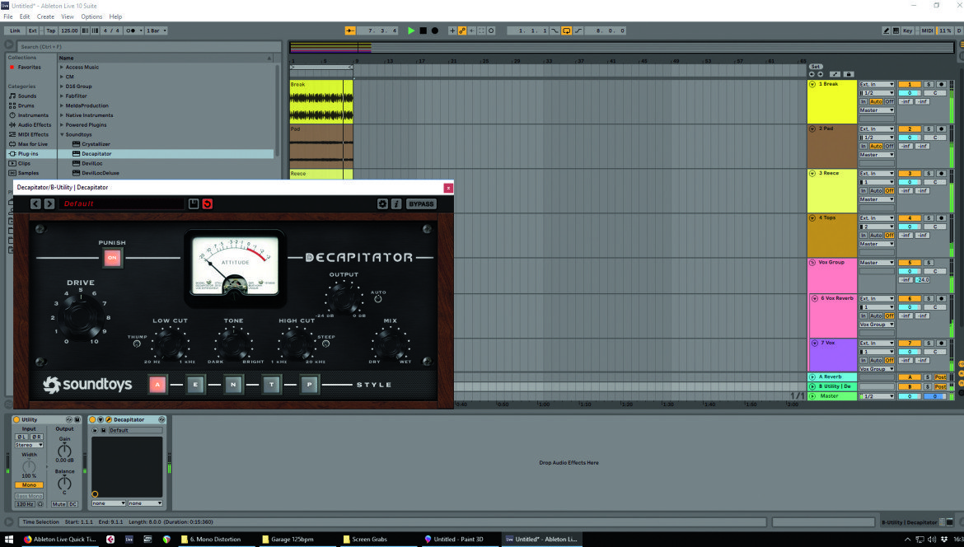
Task: Collapse the Soundtoys folder in browser
Action: pyautogui.click(x=62, y=134)
